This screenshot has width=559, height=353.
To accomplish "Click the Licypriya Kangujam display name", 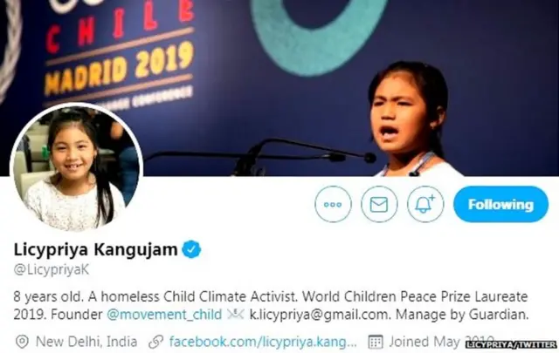I will tap(95, 249).
